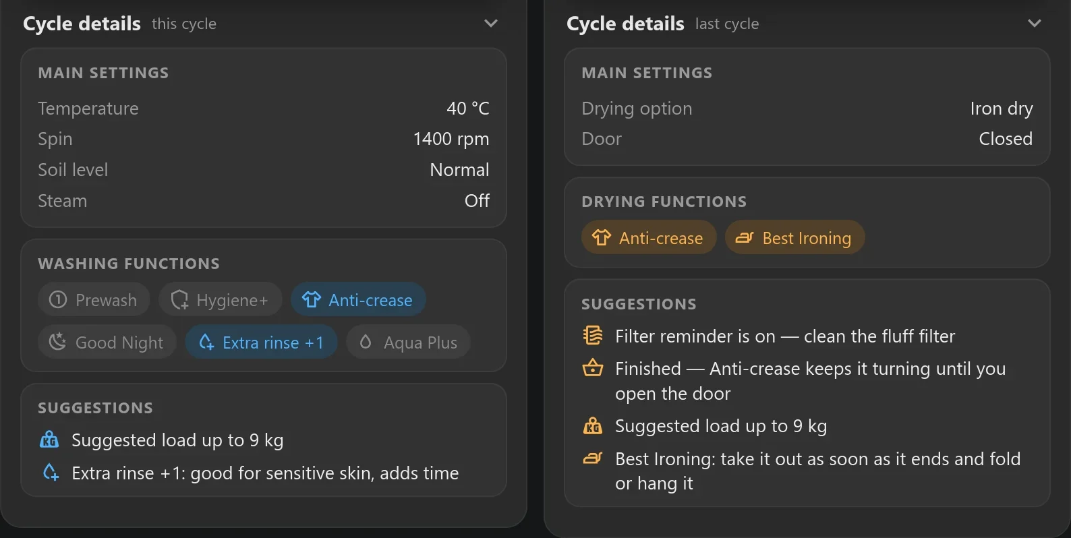
Task: Toggle the Good Night function
Action: (107, 342)
